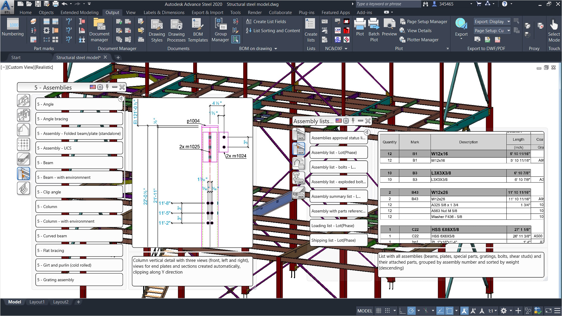
Task: Toggle the grid display in the status bar
Action: (x=379, y=311)
